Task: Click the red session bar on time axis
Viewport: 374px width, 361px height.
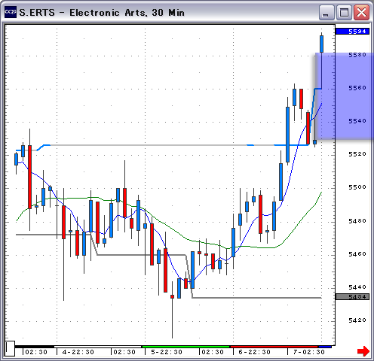Action: click(274, 347)
